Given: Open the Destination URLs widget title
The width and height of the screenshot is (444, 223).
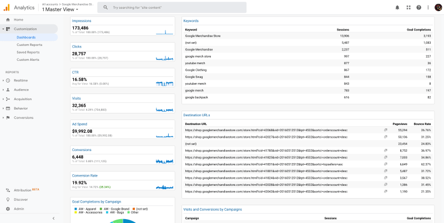Looking at the screenshot, I should coord(197,115).
